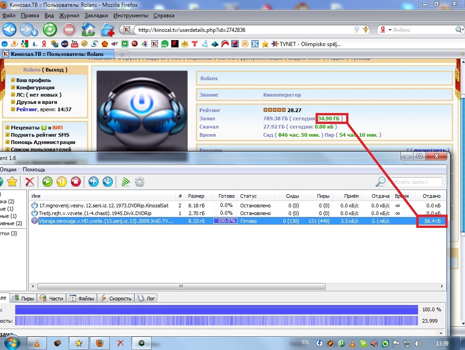Click the red stop loading icon
Image resolution: width=465 pixels, height=350 pixels.
[69, 30]
